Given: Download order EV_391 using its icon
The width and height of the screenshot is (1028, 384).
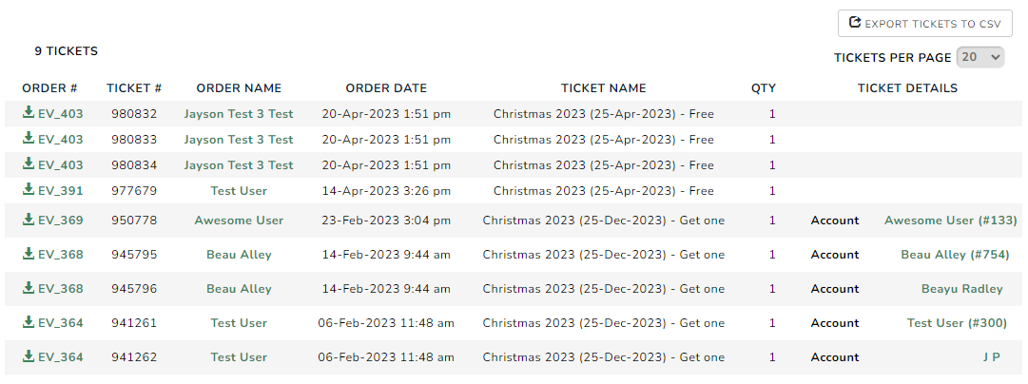Looking at the screenshot, I should [29, 189].
